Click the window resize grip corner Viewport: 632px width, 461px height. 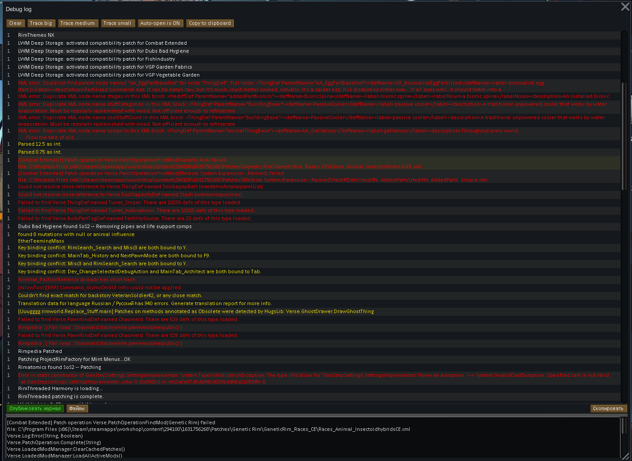[x=625, y=456]
